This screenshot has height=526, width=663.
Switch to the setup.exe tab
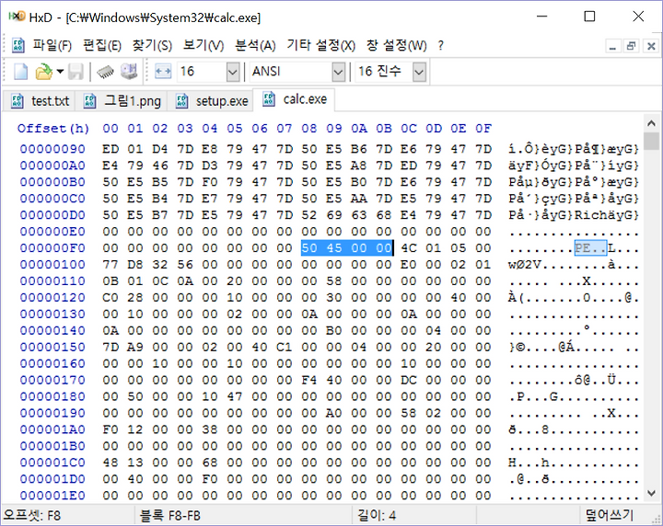(210, 101)
